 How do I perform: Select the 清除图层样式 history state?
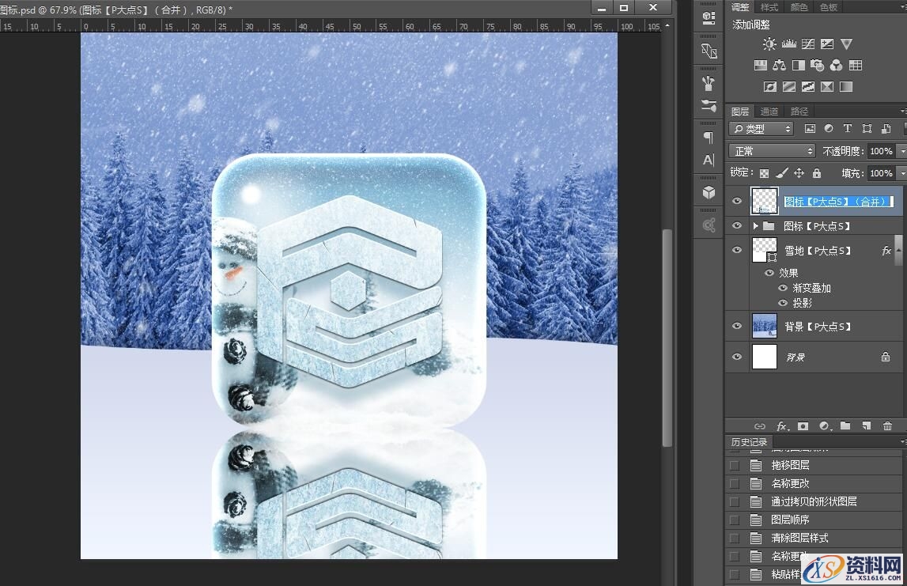coord(799,538)
